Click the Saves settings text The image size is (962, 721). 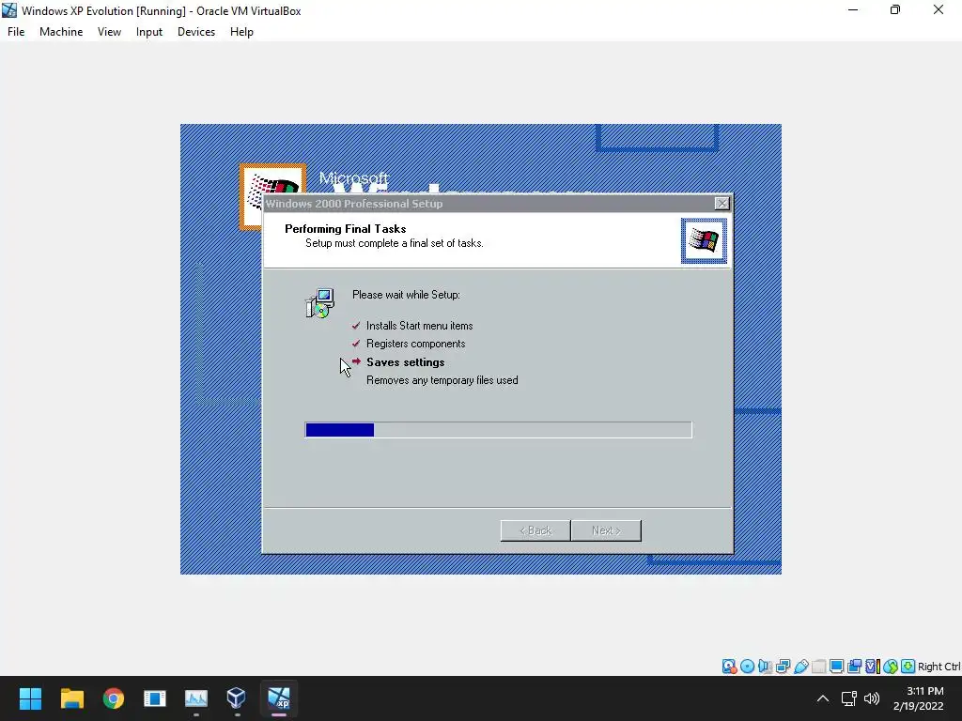click(x=406, y=362)
